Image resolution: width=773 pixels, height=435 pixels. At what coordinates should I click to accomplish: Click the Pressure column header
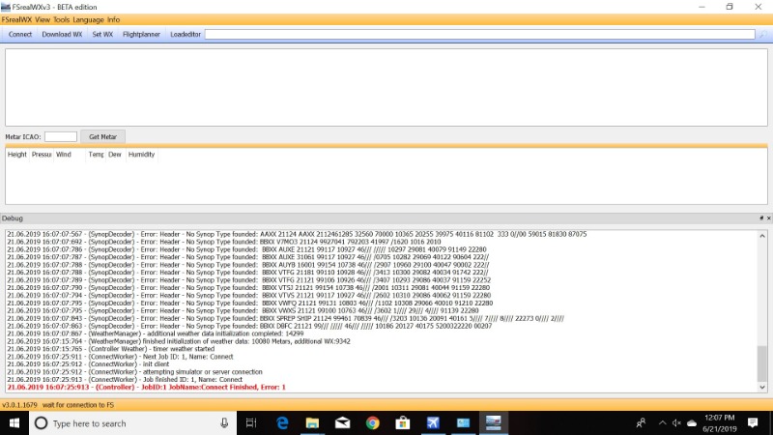pyautogui.click(x=41, y=155)
